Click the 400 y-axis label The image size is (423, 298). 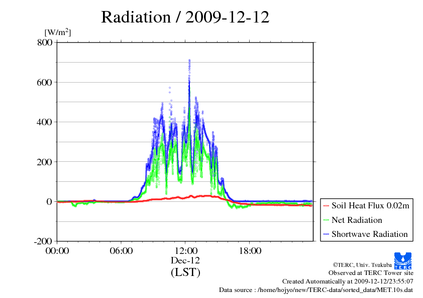(44, 122)
